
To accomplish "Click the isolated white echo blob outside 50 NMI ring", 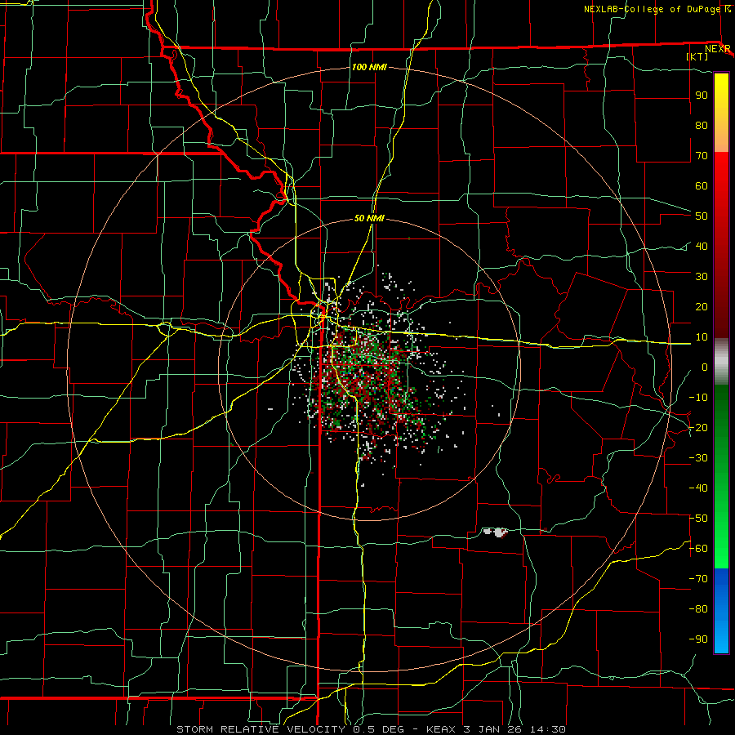I will (496, 532).
